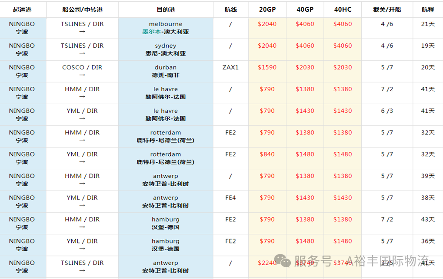Screen dimensions: 443x279
Task: Click the $1590 20GP price
Action: (267, 67)
